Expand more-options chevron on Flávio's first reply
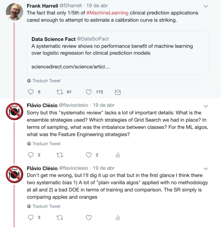The height and width of the screenshot is (228, 221). tap(206, 106)
